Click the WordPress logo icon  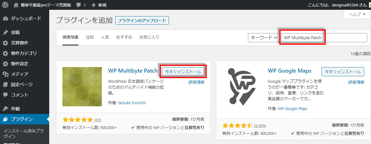pos(5,5)
